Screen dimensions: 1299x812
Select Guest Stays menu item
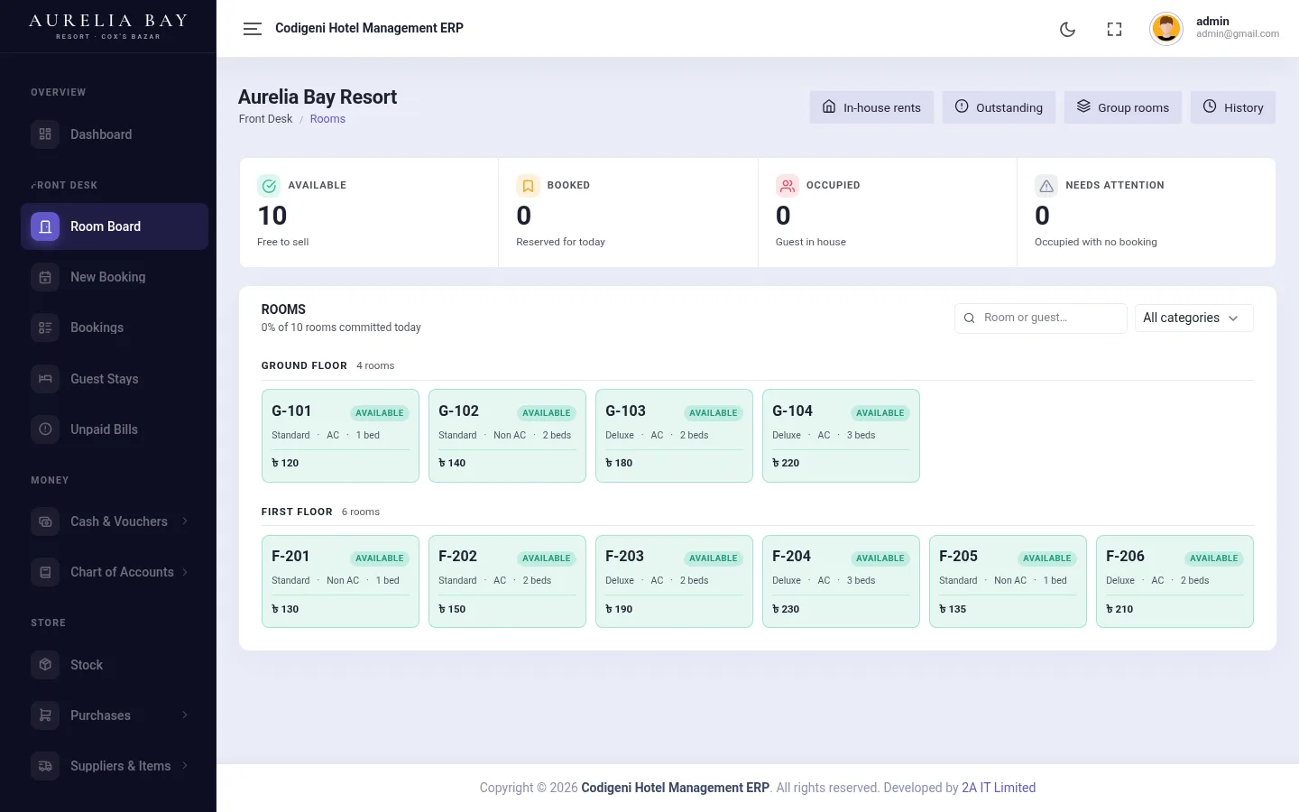pos(115,379)
